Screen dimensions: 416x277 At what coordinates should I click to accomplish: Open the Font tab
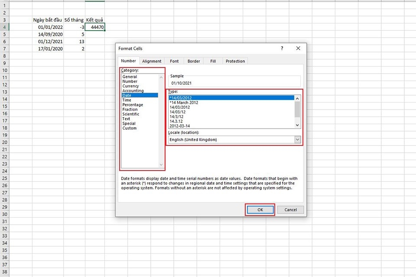pos(174,61)
